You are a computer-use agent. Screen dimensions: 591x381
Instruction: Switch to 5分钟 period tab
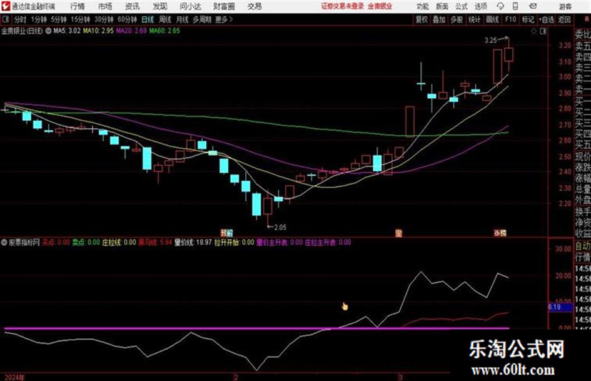59,19
